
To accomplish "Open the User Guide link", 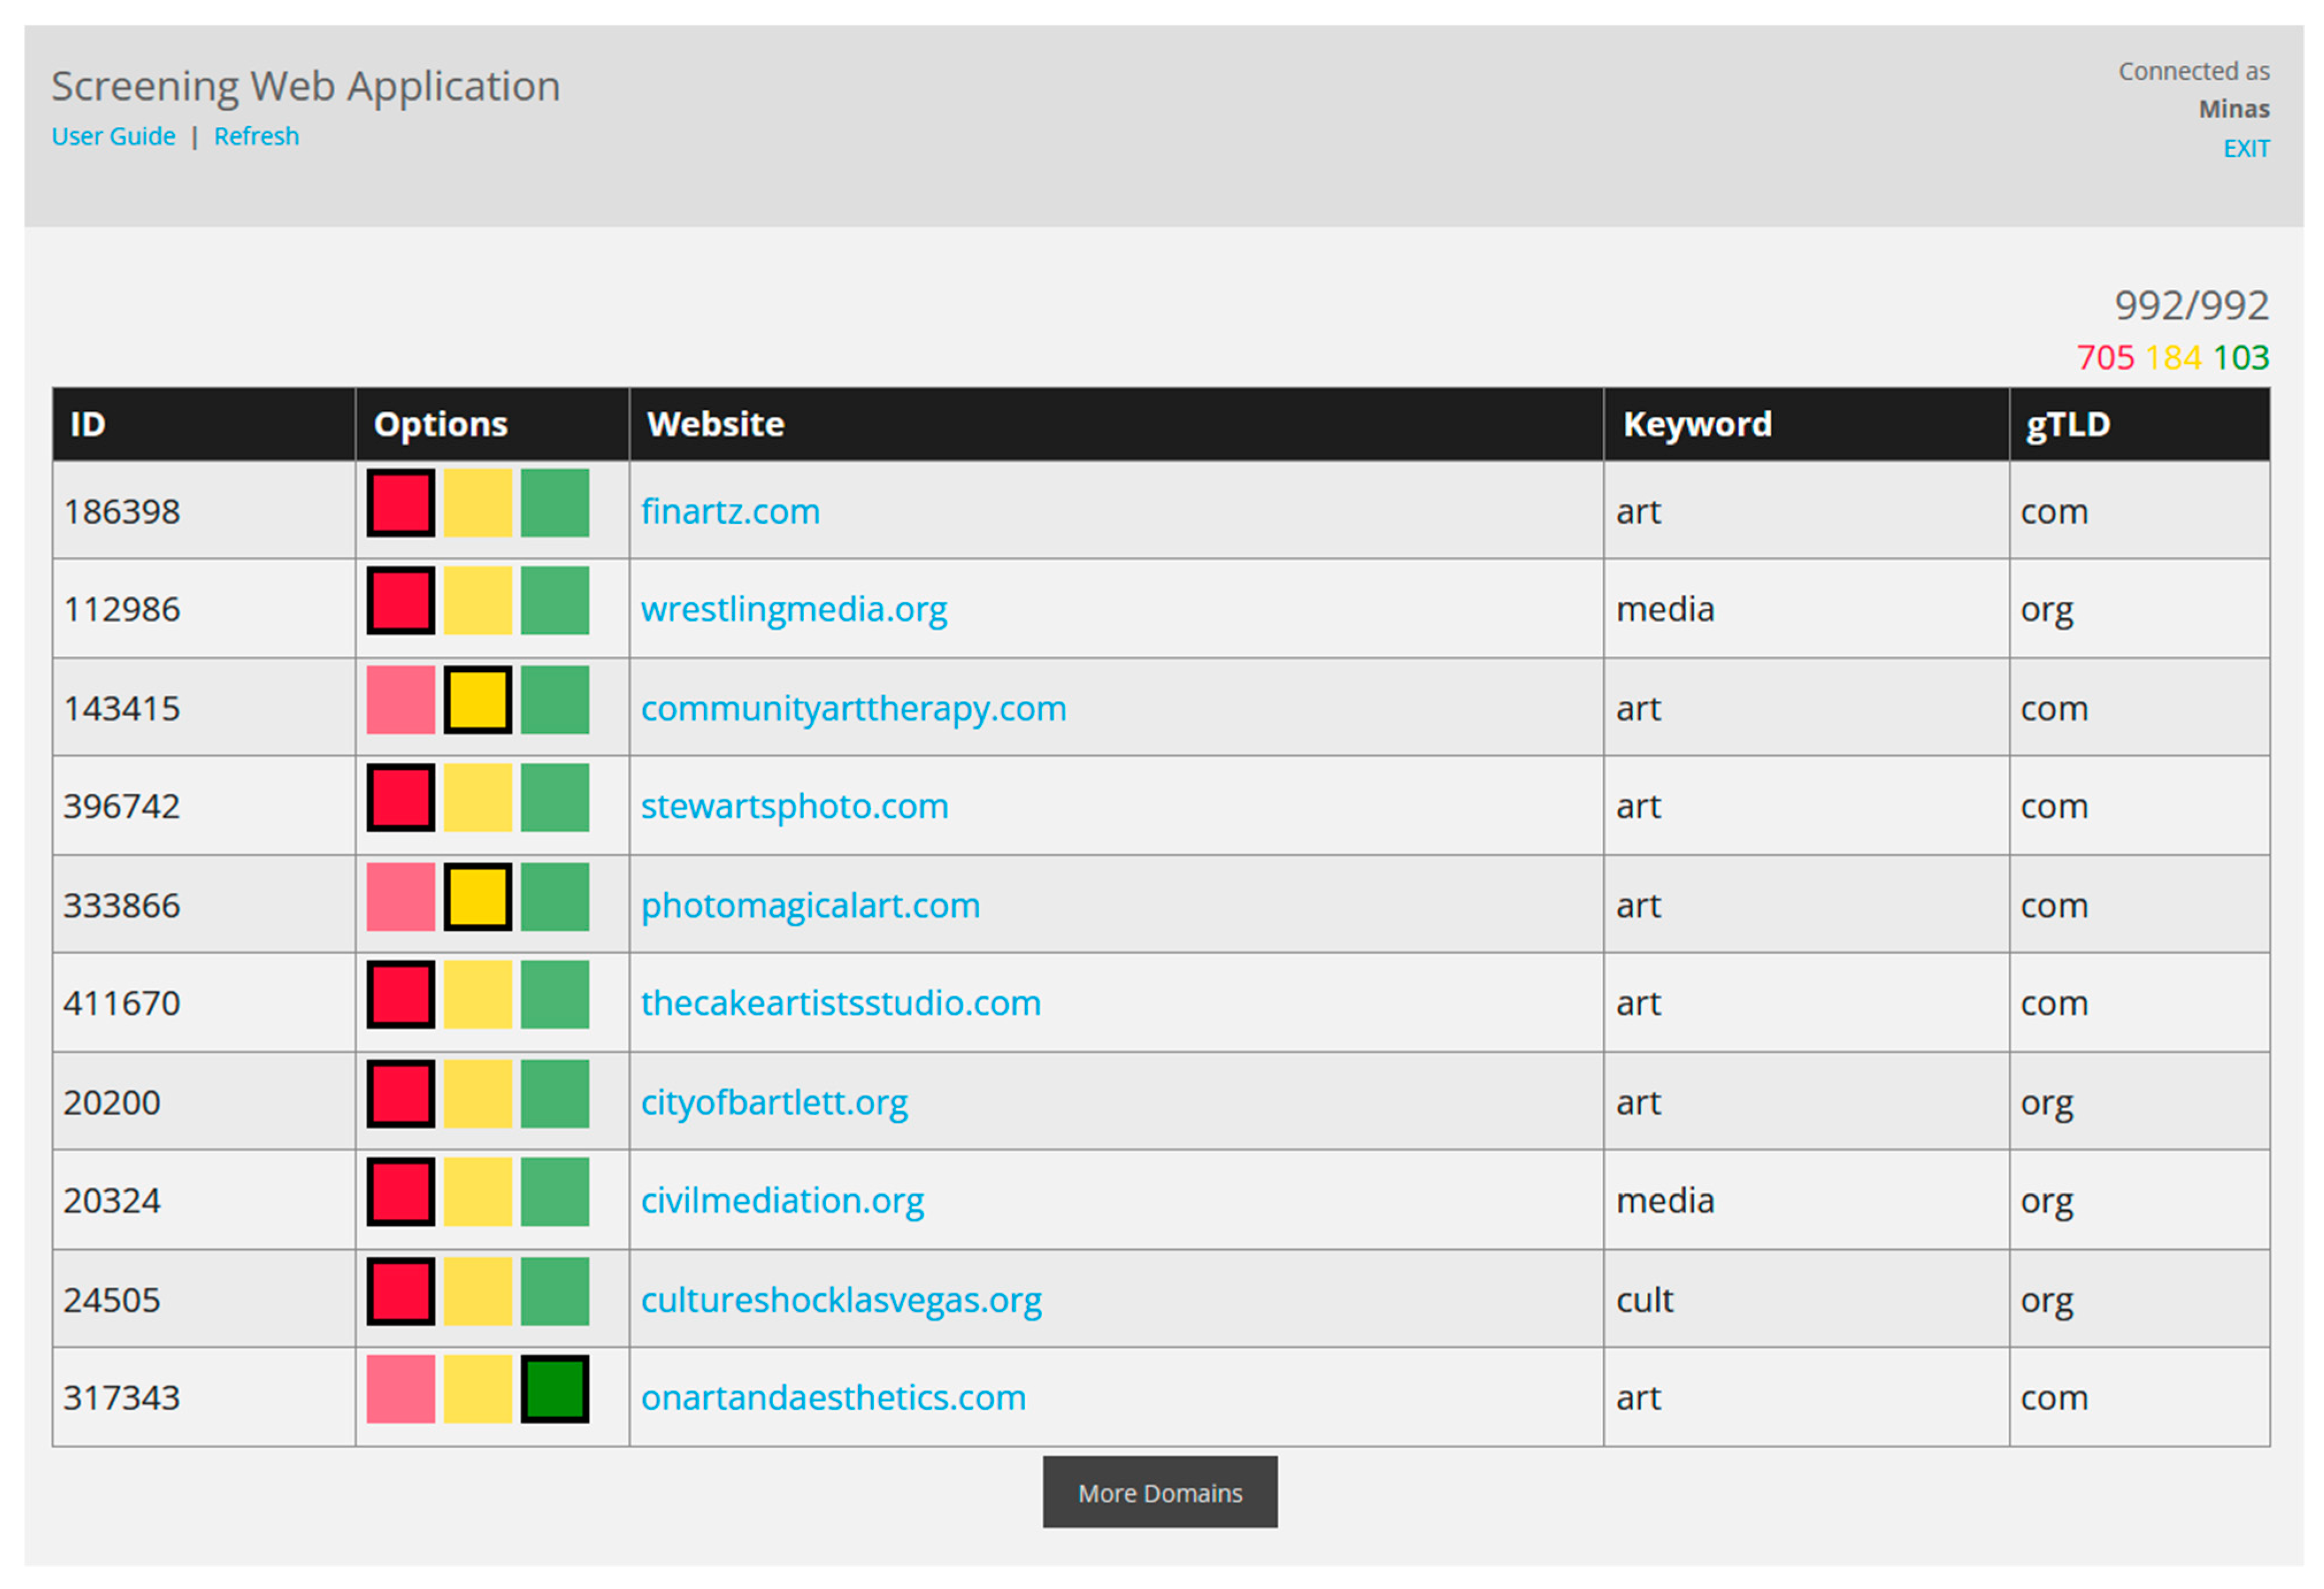I will pyautogui.click(x=113, y=136).
